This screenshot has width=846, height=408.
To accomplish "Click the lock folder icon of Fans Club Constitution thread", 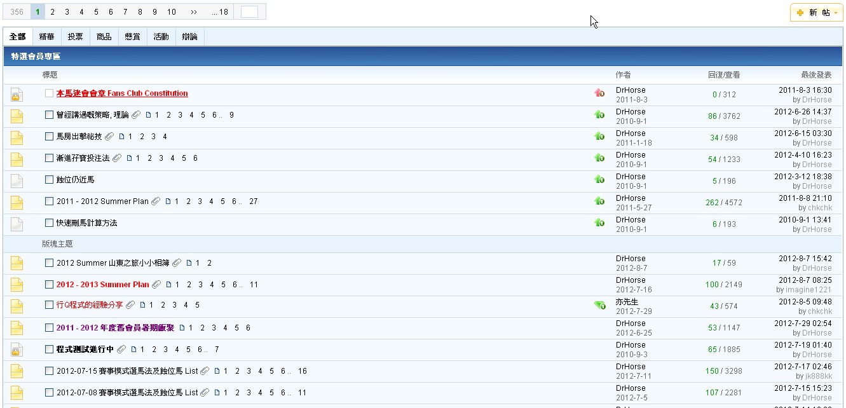I will click(x=17, y=95).
